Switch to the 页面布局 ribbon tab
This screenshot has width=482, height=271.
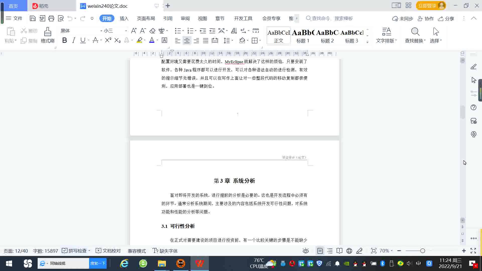[x=146, y=19]
